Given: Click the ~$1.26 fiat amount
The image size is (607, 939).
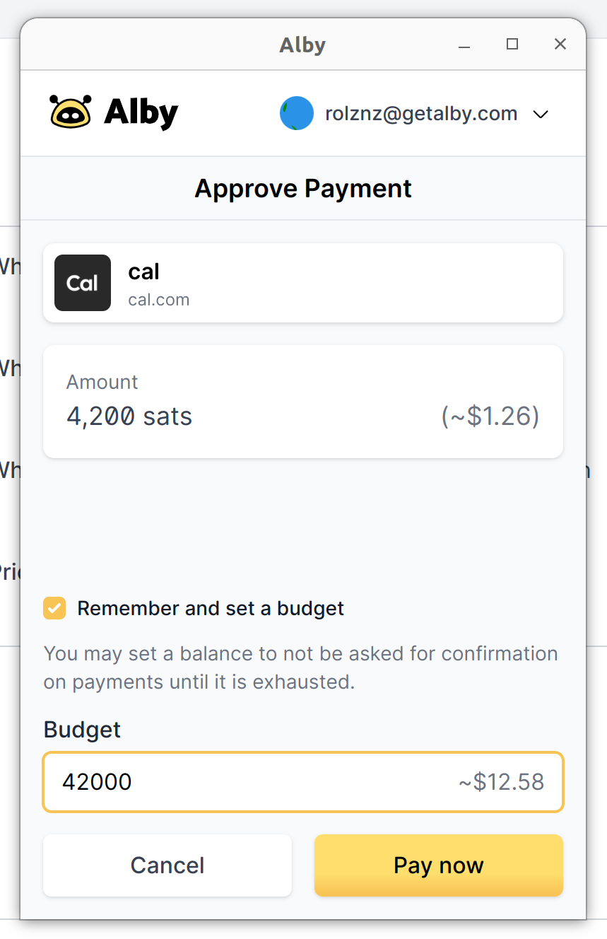Looking at the screenshot, I should [x=490, y=416].
